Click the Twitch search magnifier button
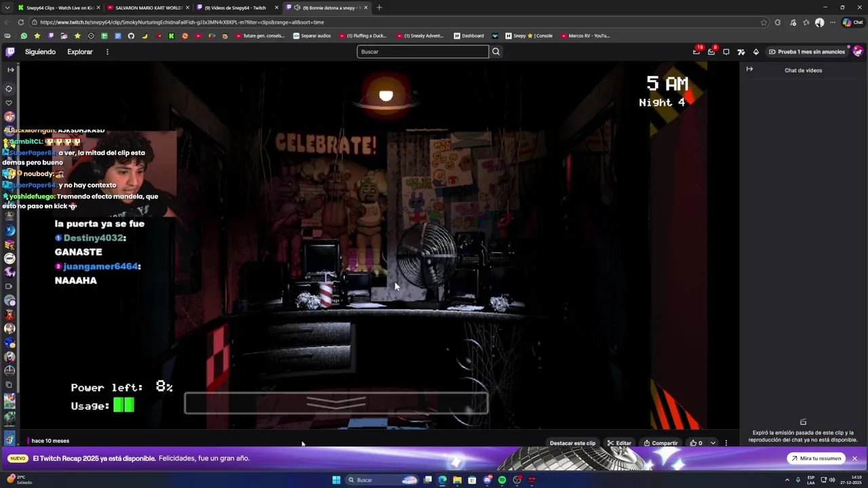The height and width of the screenshot is (488, 868). tap(496, 52)
